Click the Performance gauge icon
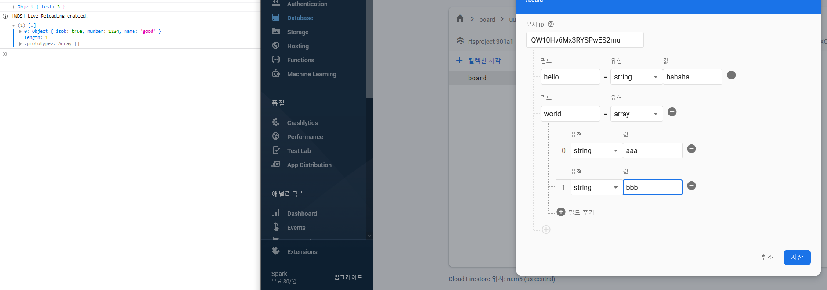 [x=276, y=136]
